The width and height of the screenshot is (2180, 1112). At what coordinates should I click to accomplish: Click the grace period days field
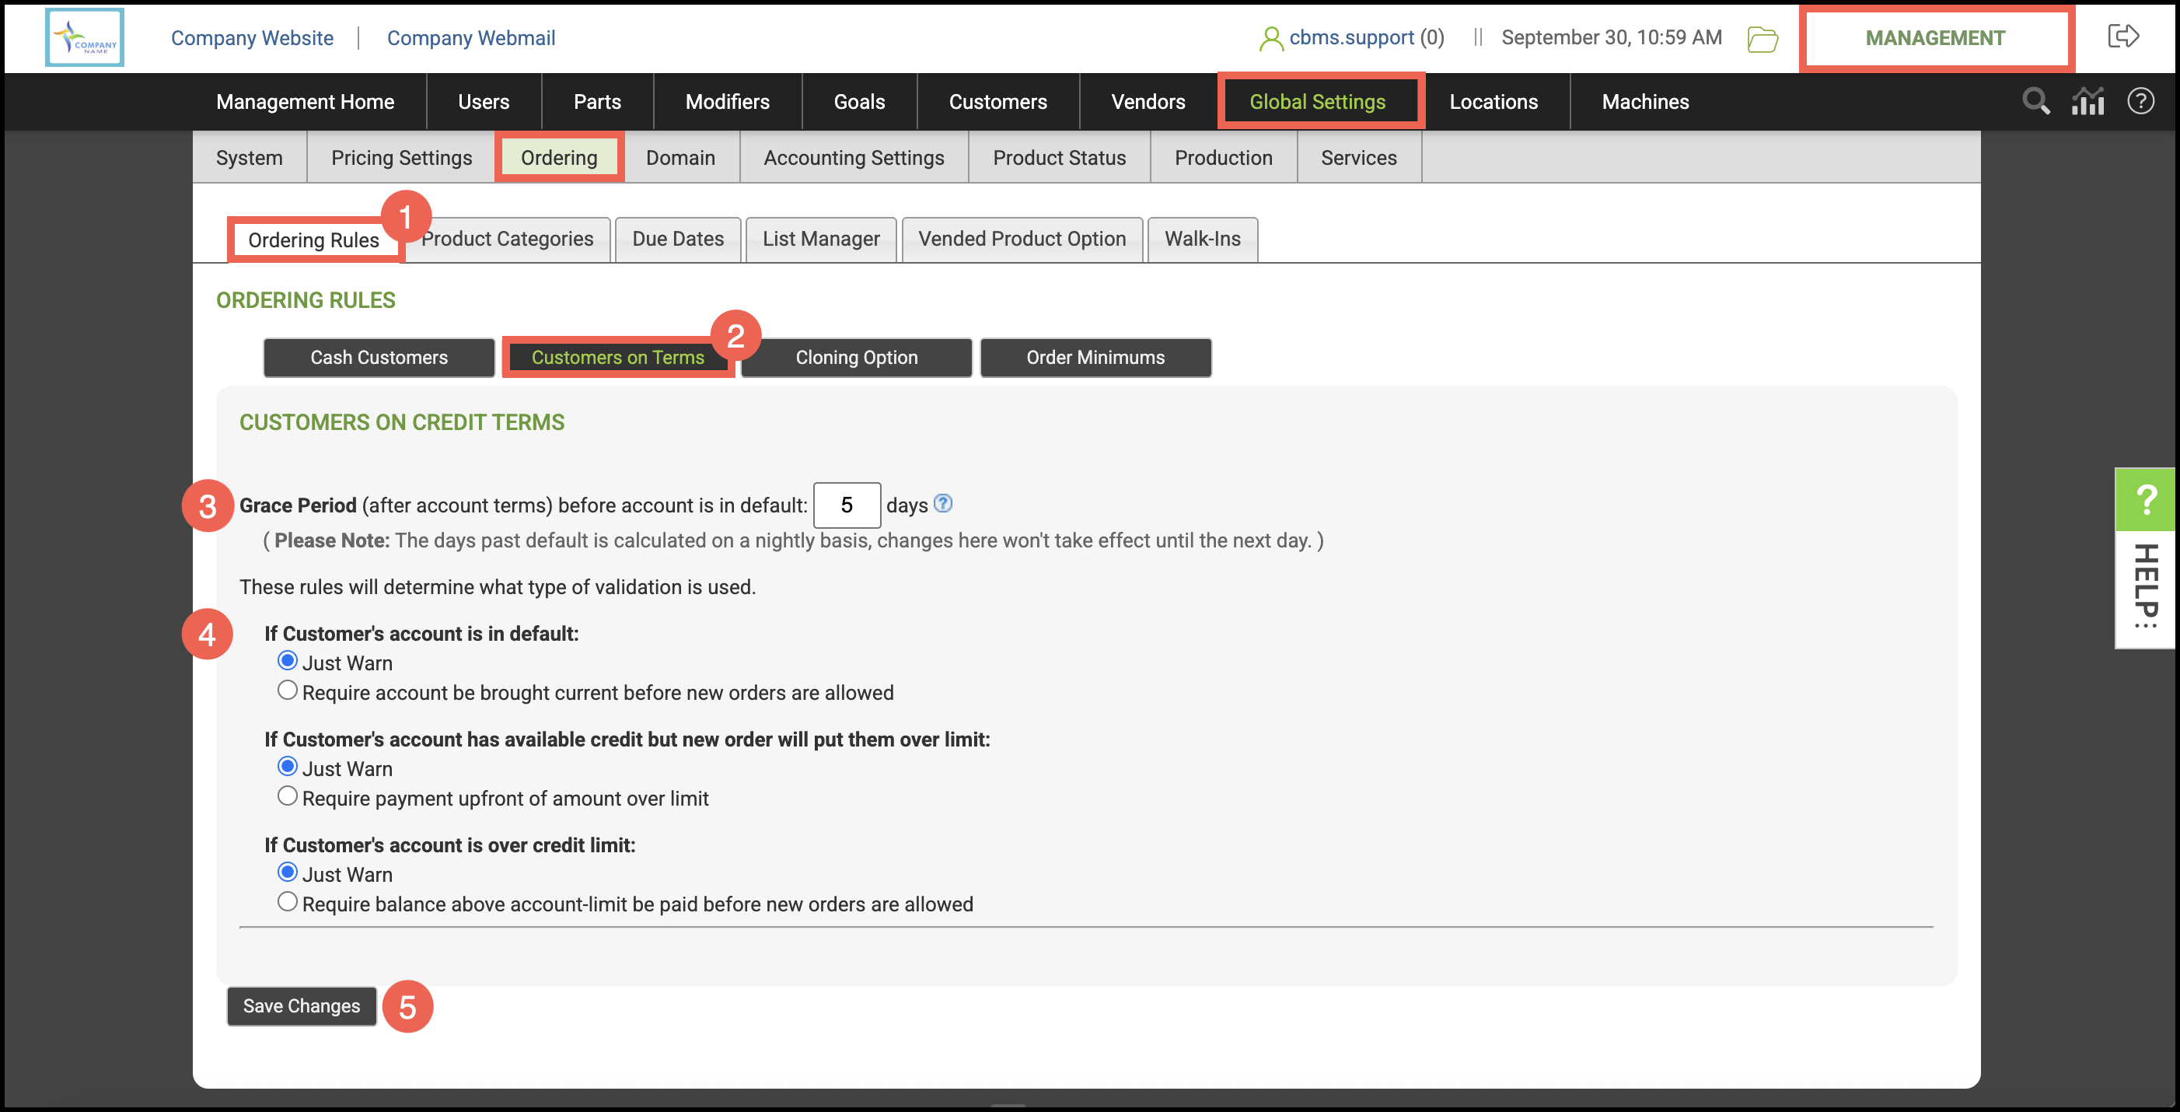pyautogui.click(x=847, y=505)
